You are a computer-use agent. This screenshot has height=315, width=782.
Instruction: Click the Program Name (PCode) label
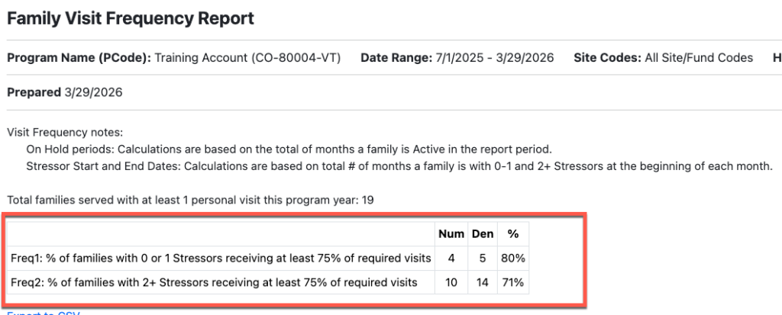79,58
